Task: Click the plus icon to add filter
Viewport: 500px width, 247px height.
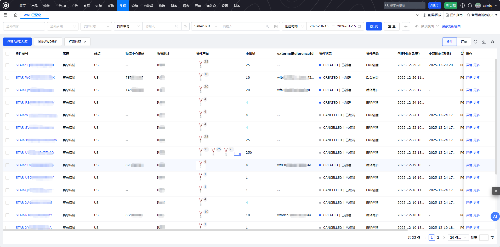Action: [406, 26]
